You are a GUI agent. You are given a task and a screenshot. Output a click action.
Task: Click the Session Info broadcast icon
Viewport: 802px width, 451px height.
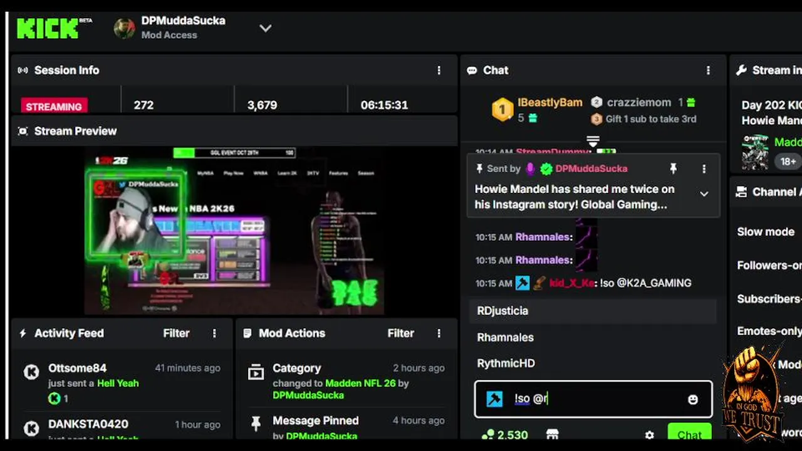point(23,70)
